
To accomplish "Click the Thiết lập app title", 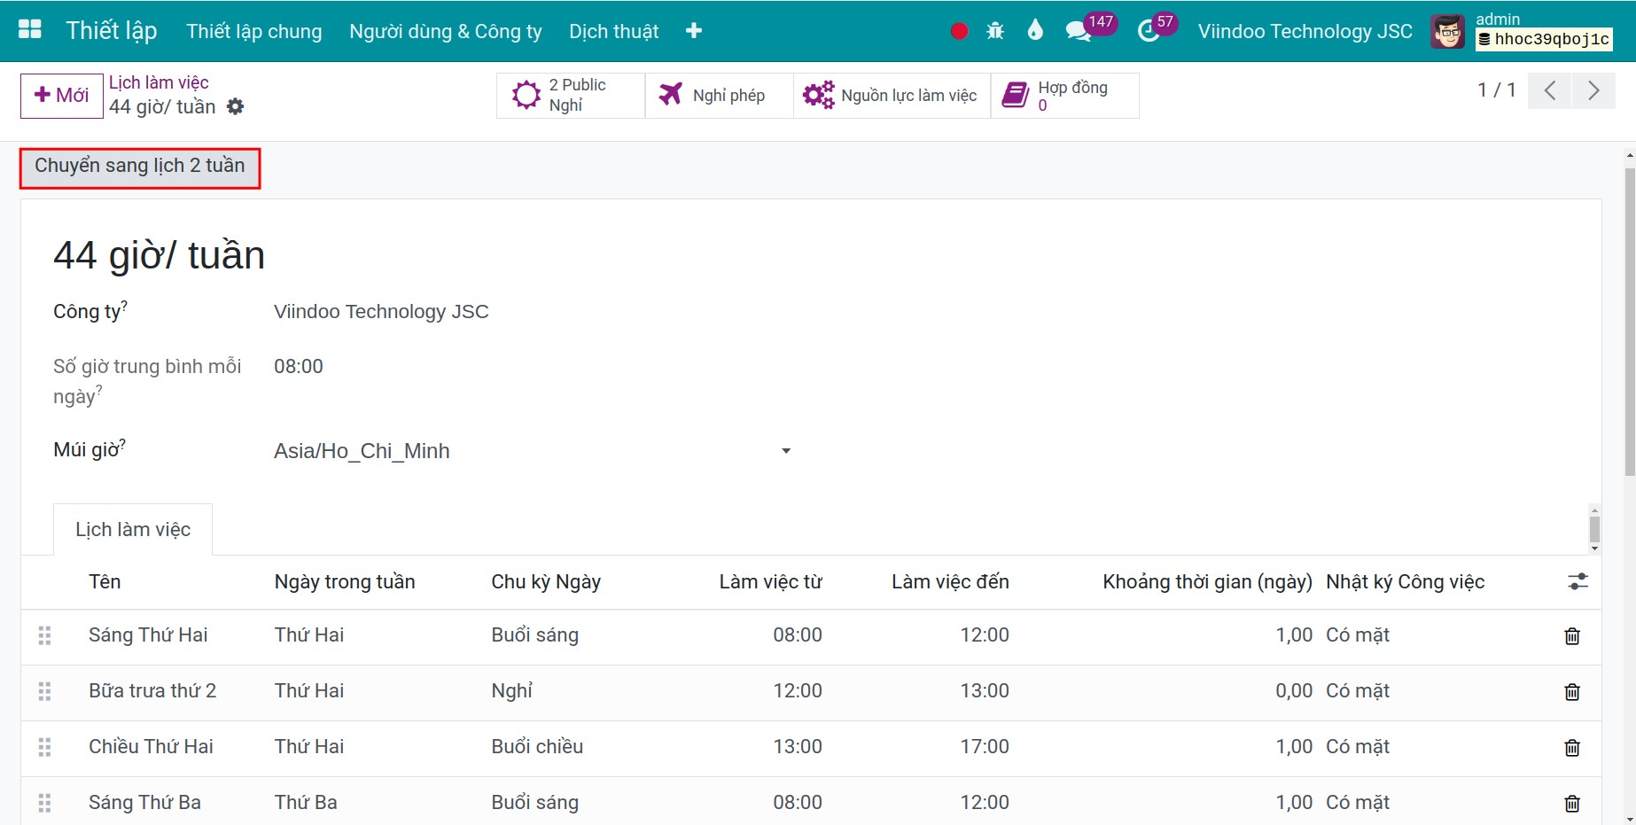I will [x=112, y=30].
